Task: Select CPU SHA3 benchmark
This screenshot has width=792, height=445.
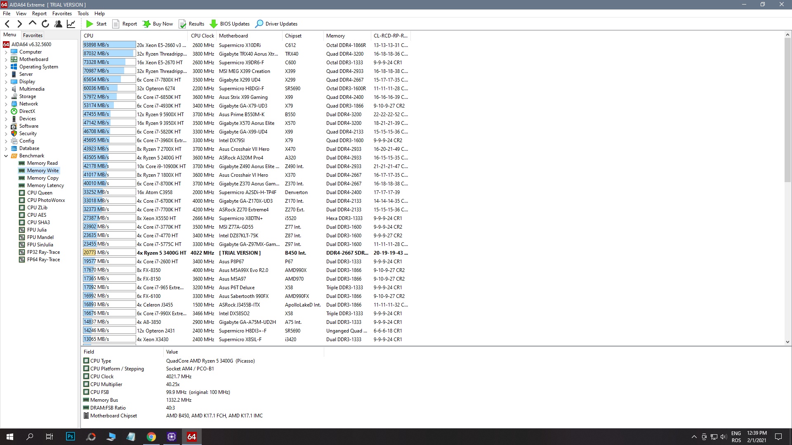Action: tap(38, 222)
